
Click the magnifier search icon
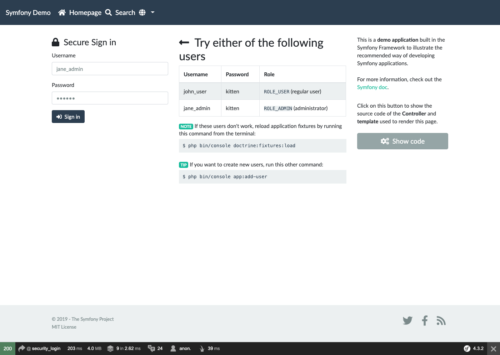109,12
